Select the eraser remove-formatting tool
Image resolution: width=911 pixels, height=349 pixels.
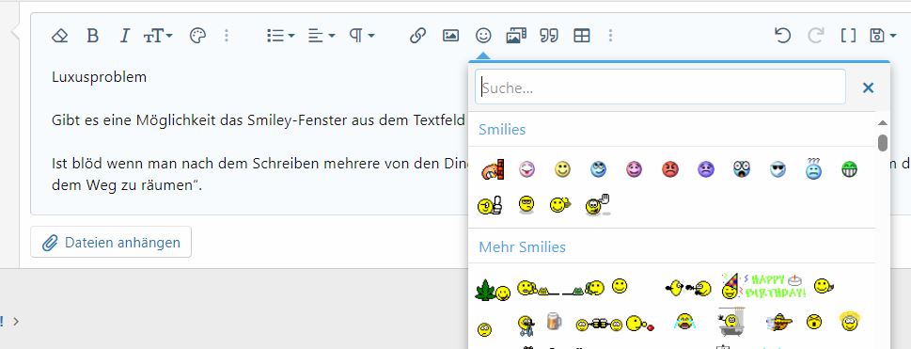[60, 36]
